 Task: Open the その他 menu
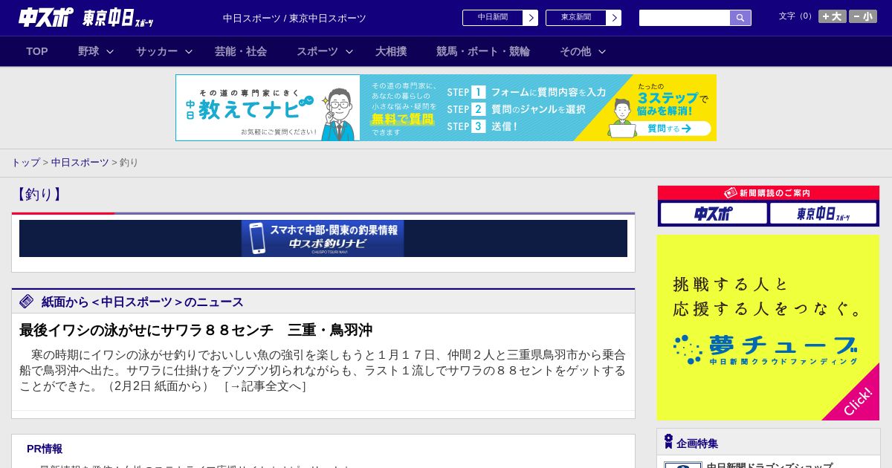coord(575,51)
